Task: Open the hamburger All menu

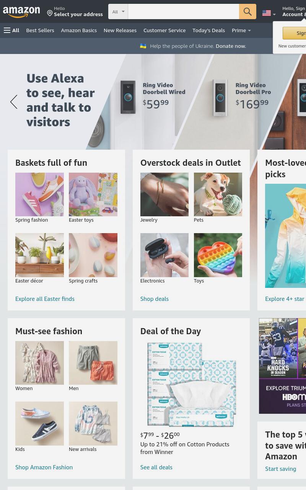Action: click(x=11, y=30)
